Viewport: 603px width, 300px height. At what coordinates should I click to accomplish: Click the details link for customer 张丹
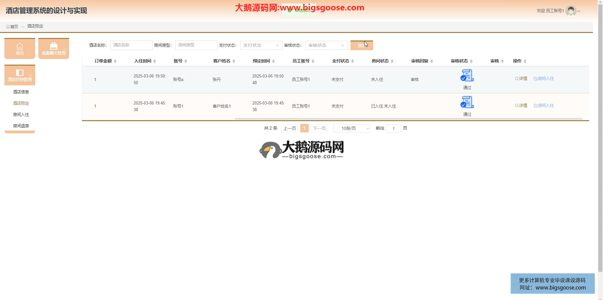[x=521, y=79]
